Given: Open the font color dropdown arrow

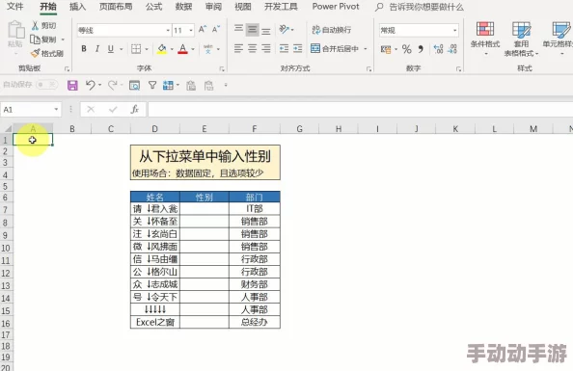Looking at the screenshot, I should [x=193, y=49].
